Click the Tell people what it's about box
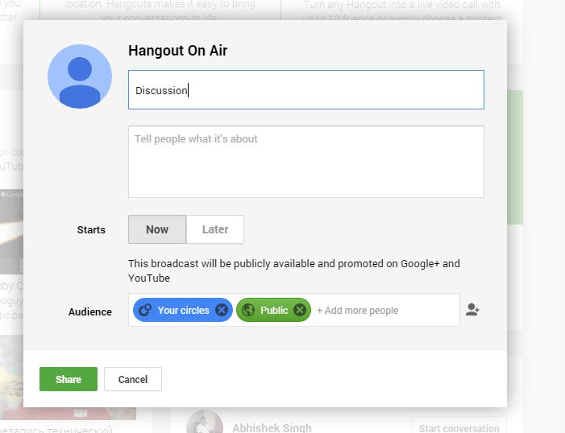 (x=306, y=162)
